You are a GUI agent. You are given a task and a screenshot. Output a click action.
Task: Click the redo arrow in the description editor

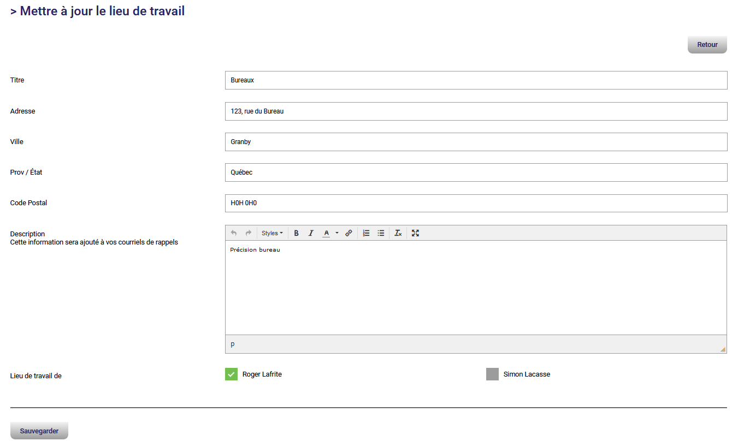coord(249,233)
